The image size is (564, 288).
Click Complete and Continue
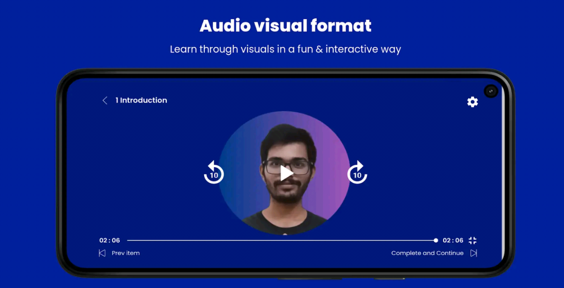pos(427,253)
